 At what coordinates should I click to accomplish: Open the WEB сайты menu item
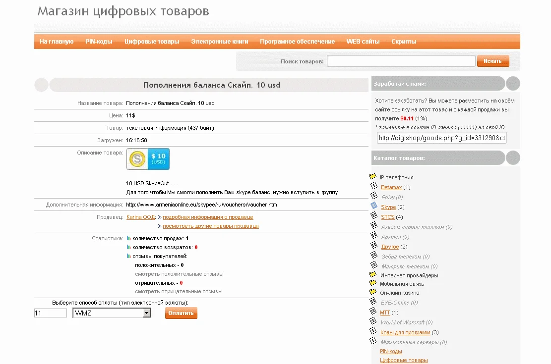(363, 42)
